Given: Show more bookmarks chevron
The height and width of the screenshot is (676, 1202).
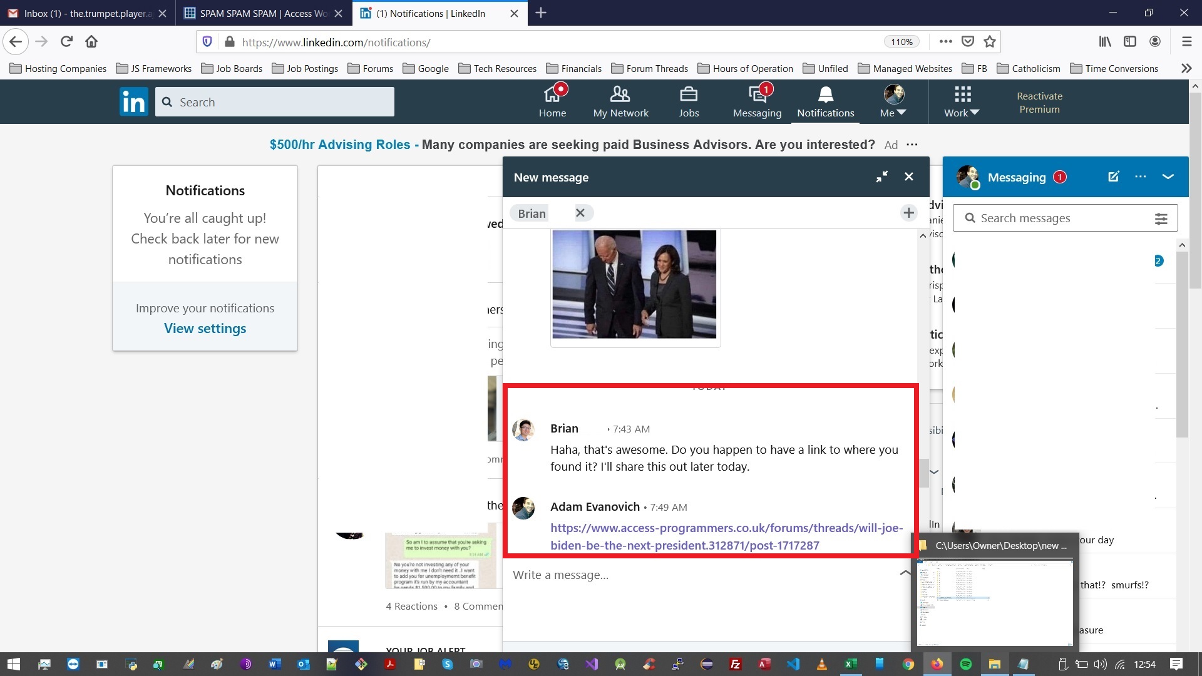Looking at the screenshot, I should [x=1186, y=69].
